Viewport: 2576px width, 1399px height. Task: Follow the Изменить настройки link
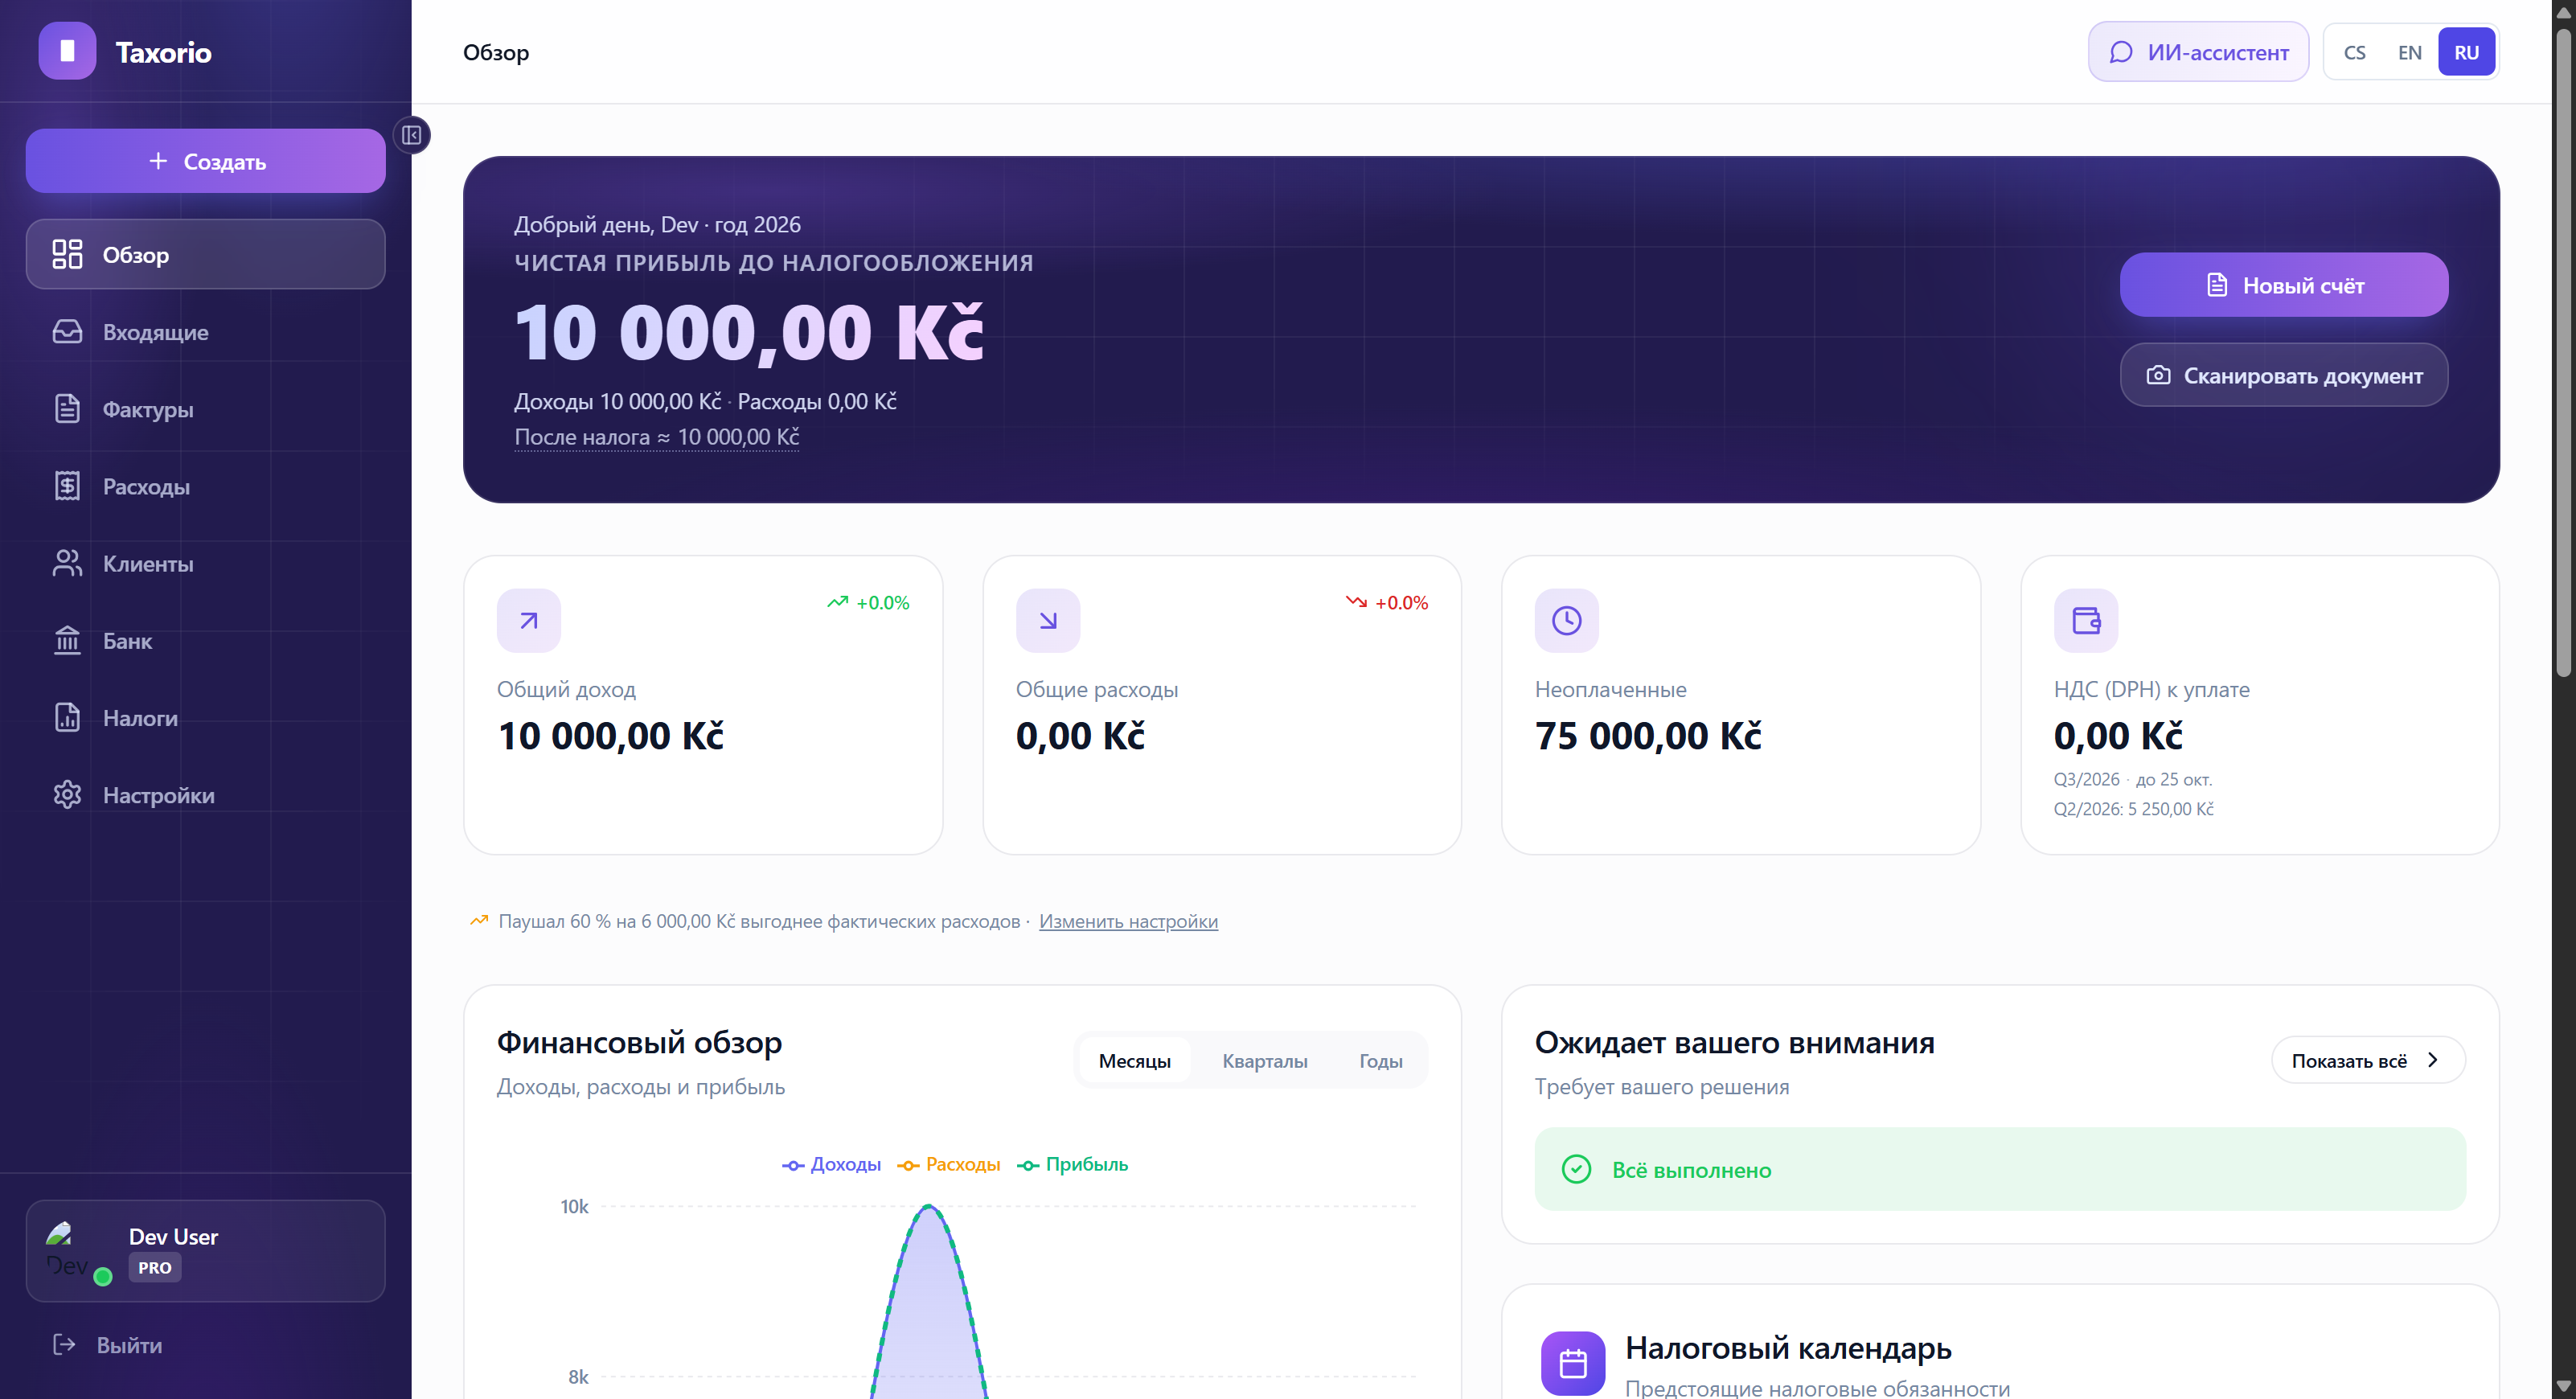(1128, 922)
